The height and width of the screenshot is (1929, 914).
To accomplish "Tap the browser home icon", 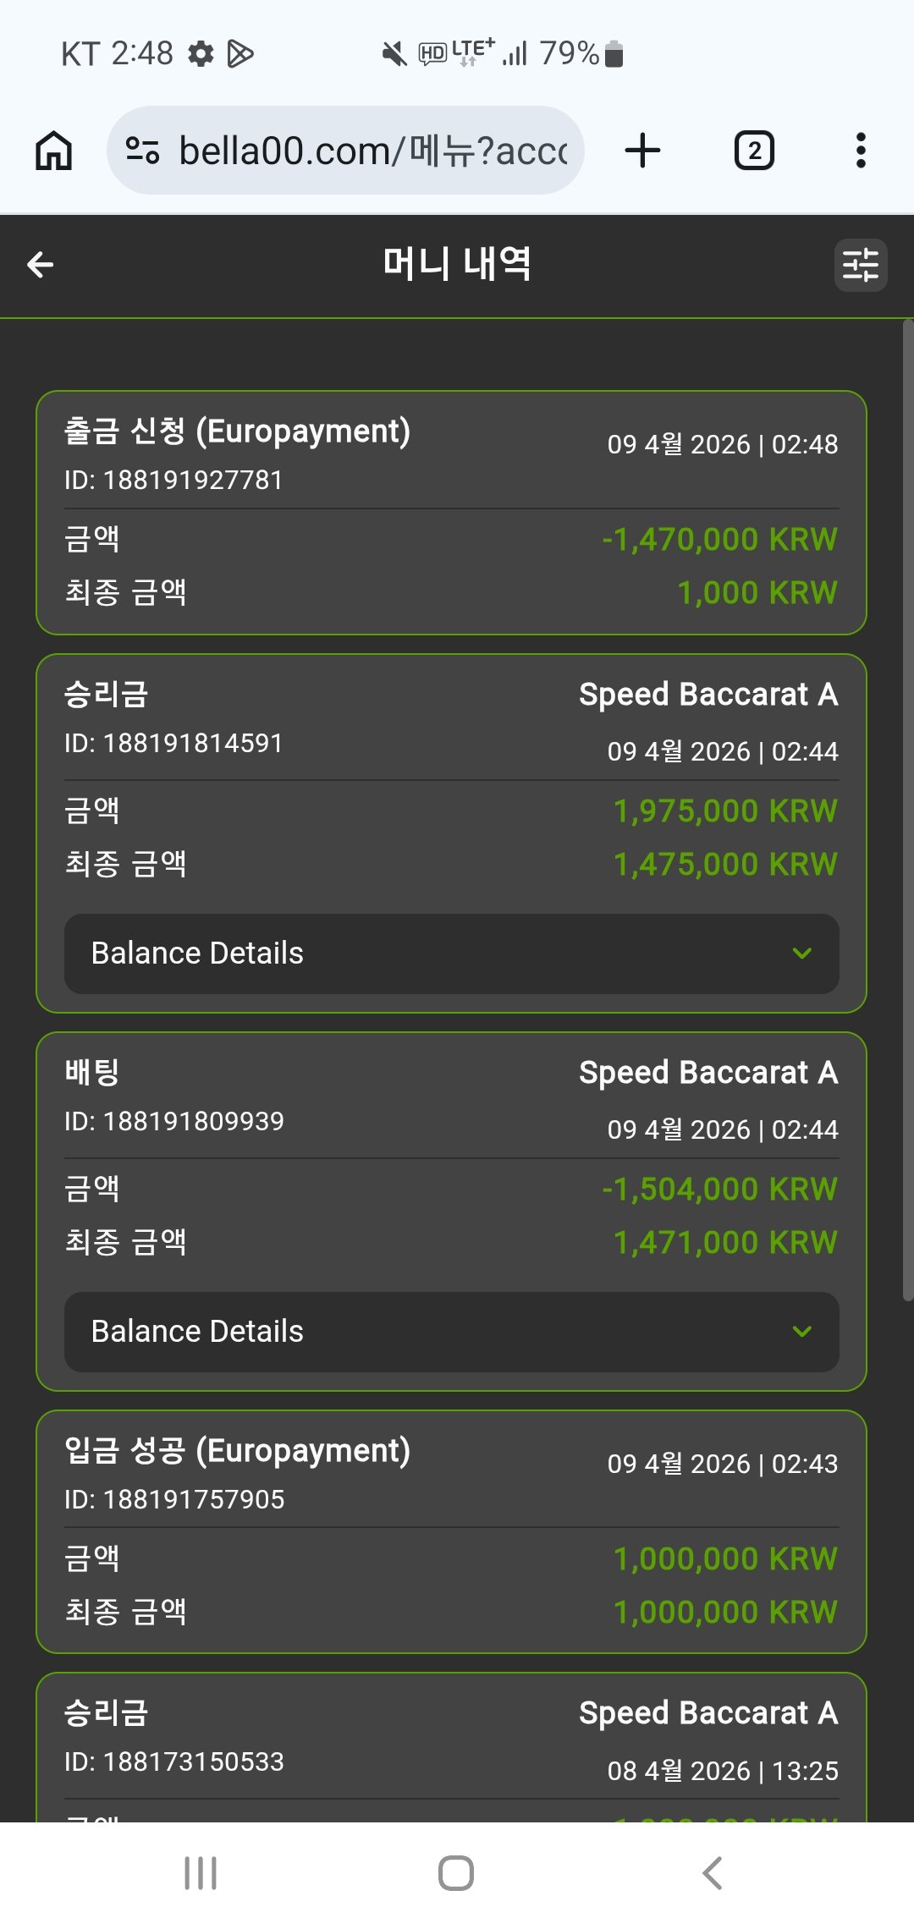I will click(53, 151).
